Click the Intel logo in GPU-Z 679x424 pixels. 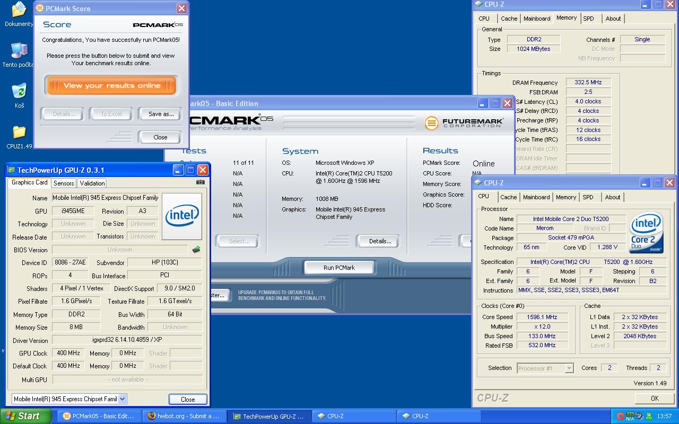[182, 216]
